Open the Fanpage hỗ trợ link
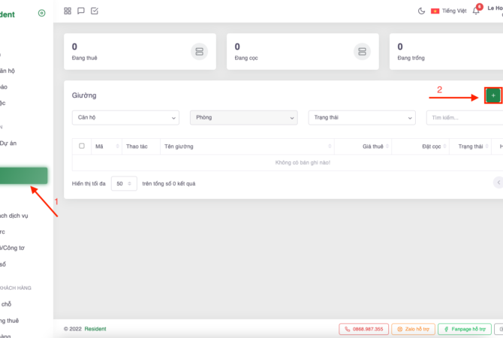 pyautogui.click(x=464, y=329)
